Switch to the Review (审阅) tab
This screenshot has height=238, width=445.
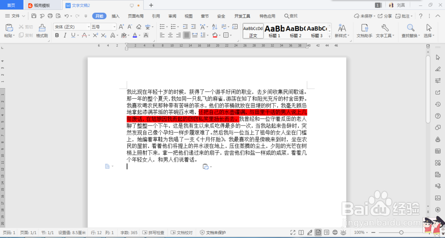[172, 16]
